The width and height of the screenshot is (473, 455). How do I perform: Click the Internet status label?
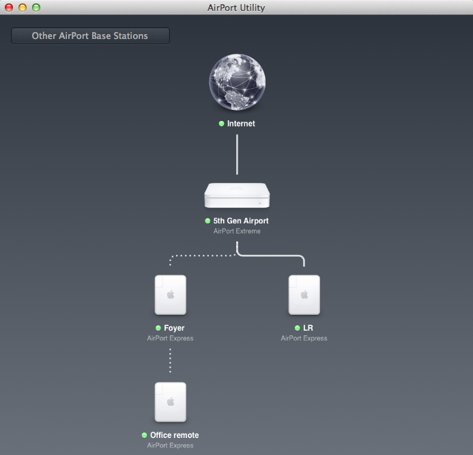241,124
